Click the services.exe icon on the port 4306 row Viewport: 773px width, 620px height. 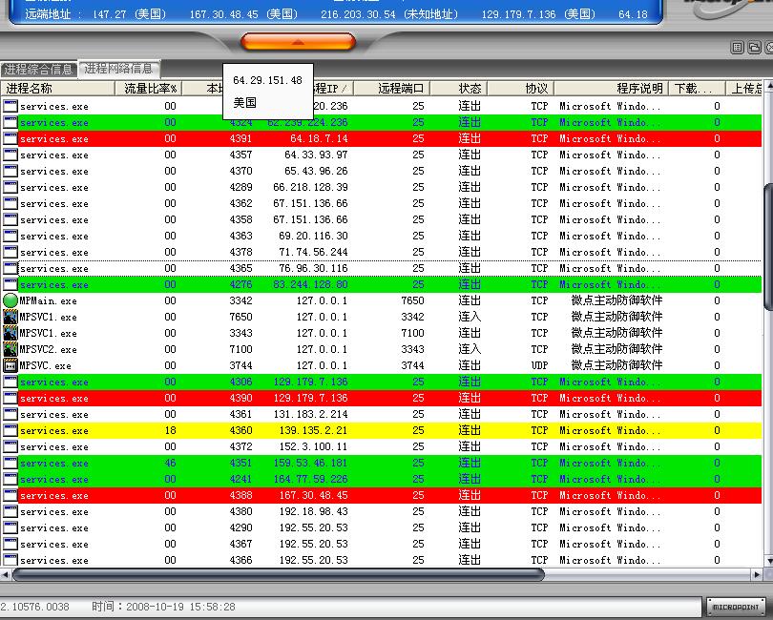pos(10,382)
